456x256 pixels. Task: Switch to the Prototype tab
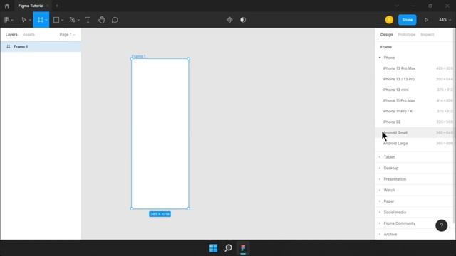tap(407, 35)
